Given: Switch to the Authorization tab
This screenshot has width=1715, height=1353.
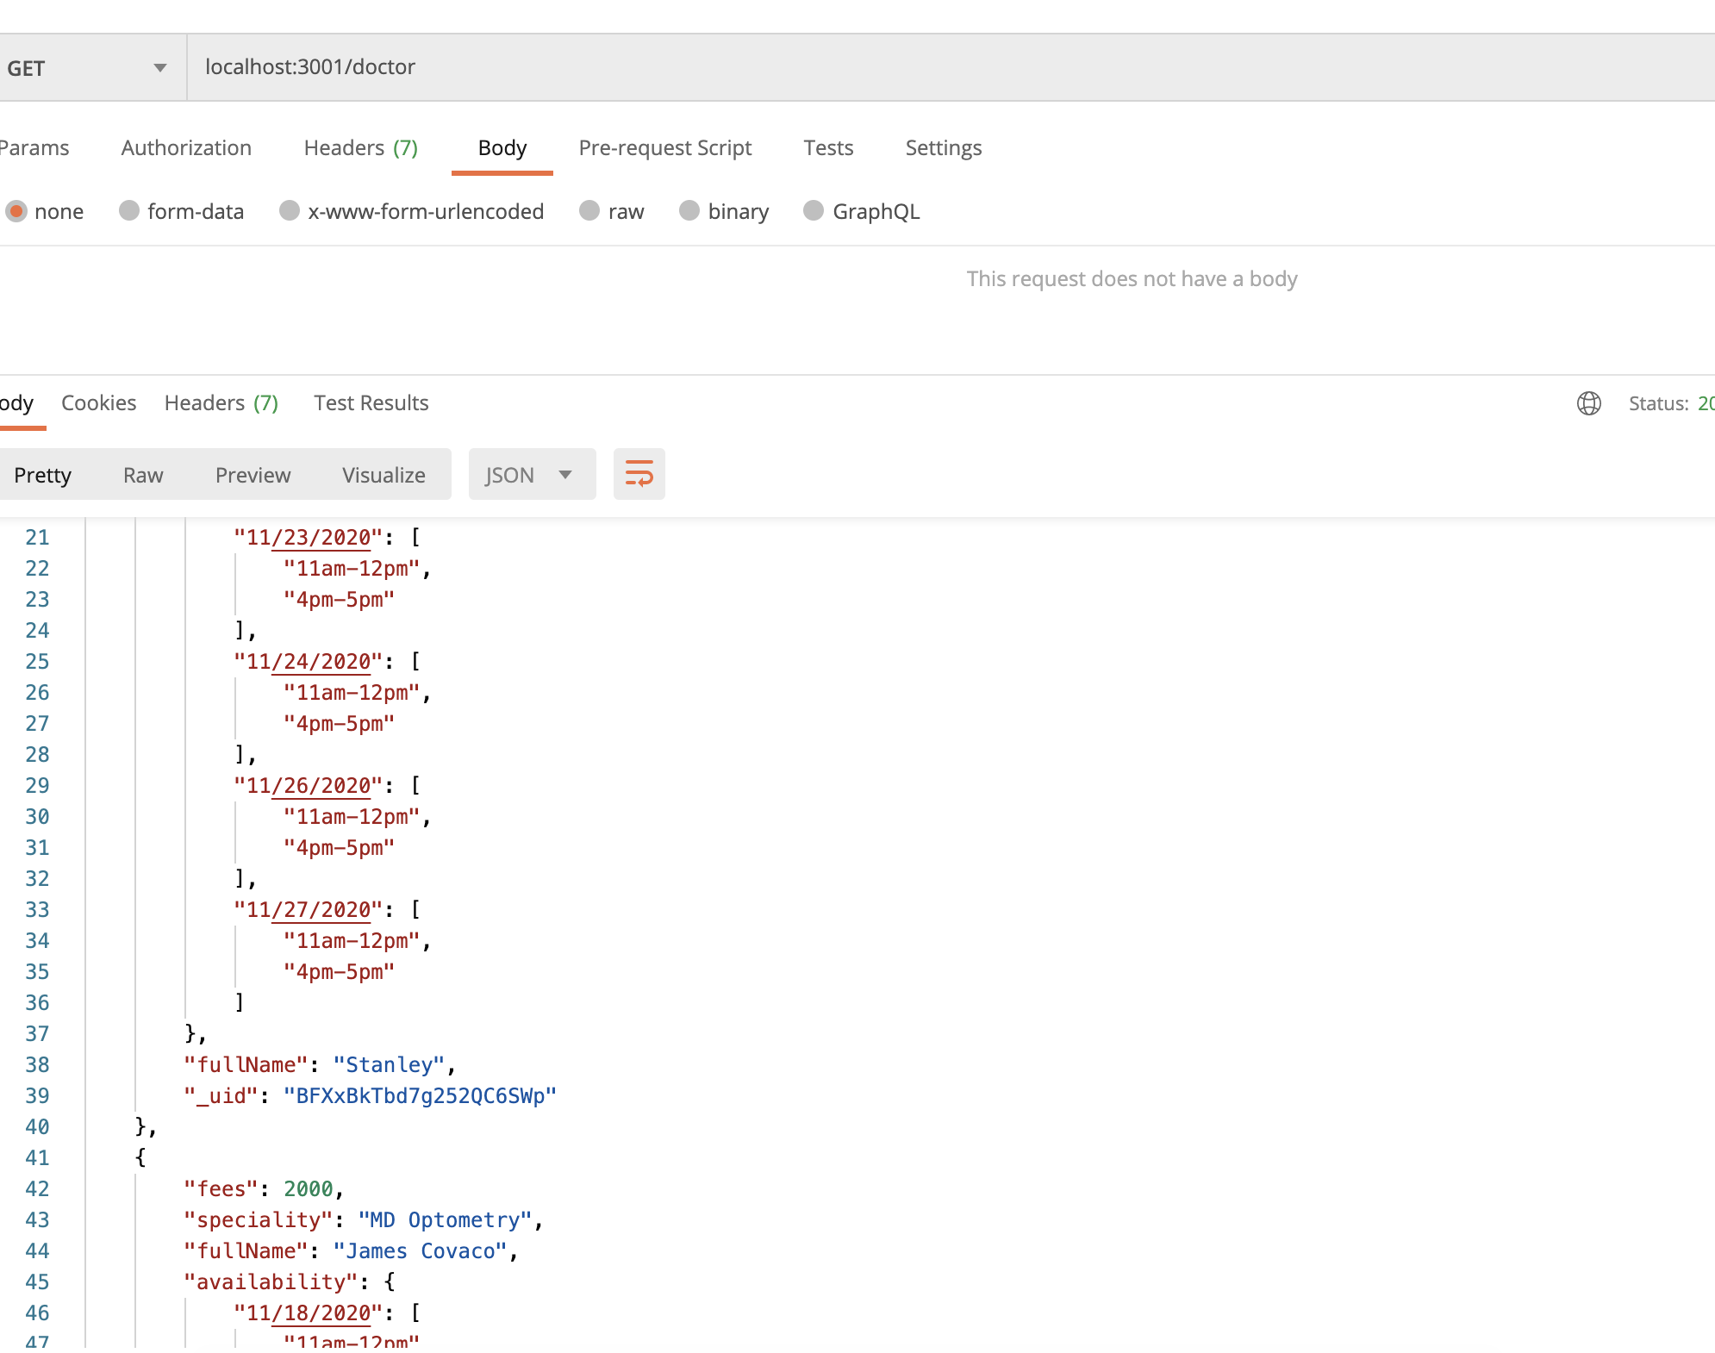Looking at the screenshot, I should tap(186, 148).
